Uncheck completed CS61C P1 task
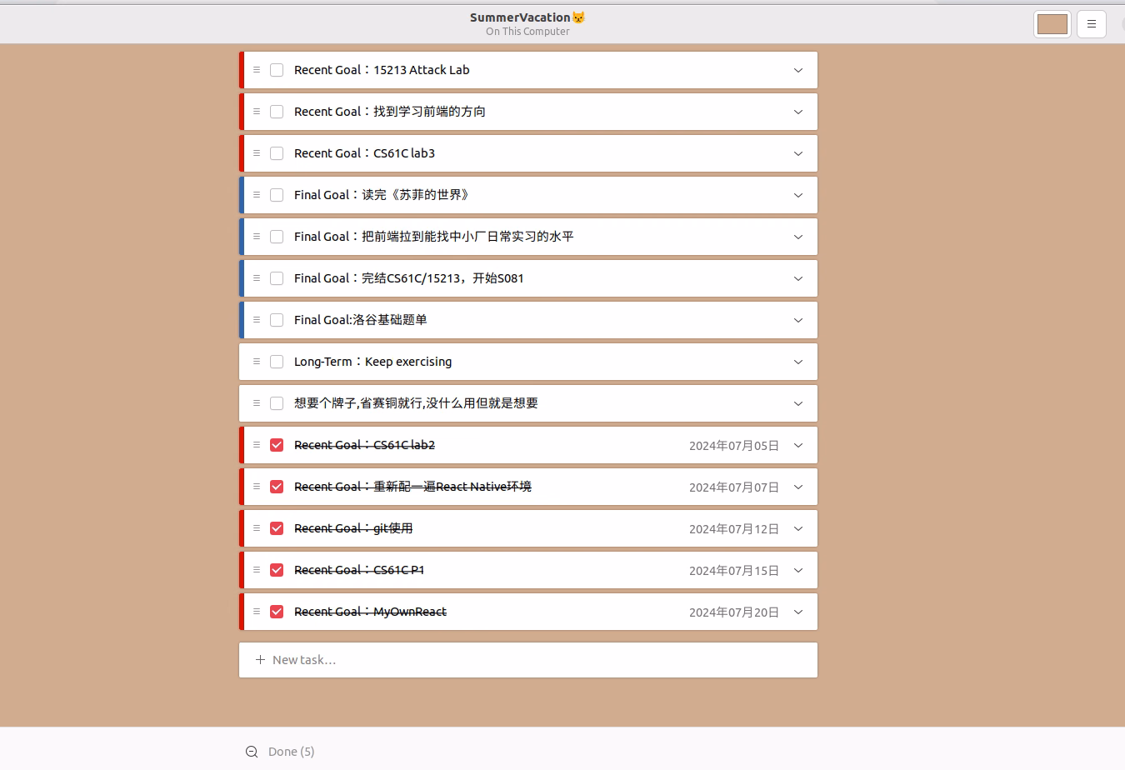This screenshot has height=770, width=1125. pyautogui.click(x=277, y=570)
